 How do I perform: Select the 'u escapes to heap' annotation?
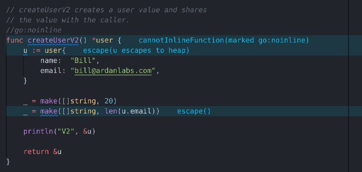coord(136,51)
